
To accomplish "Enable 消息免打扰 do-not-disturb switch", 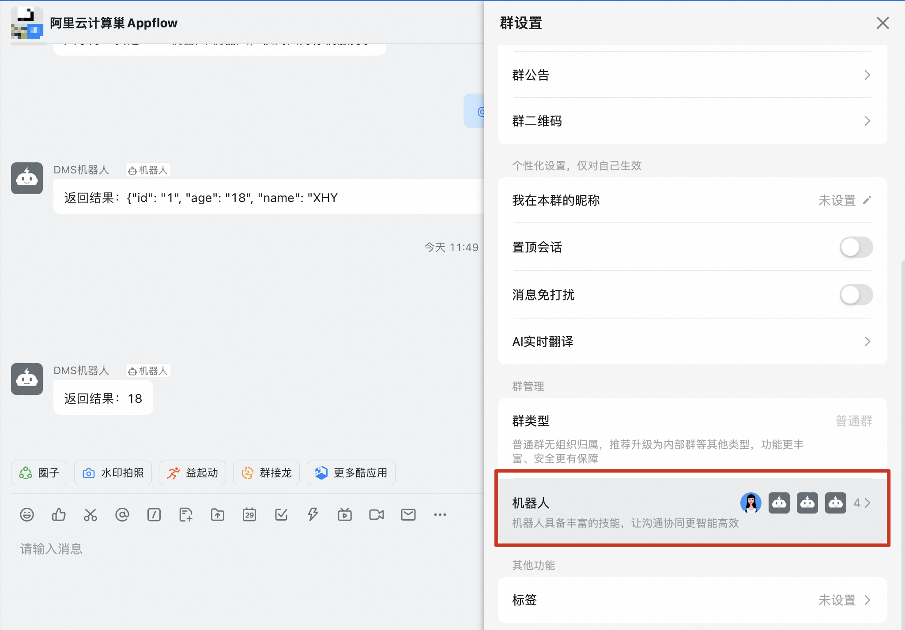I will pyautogui.click(x=856, y=295).
